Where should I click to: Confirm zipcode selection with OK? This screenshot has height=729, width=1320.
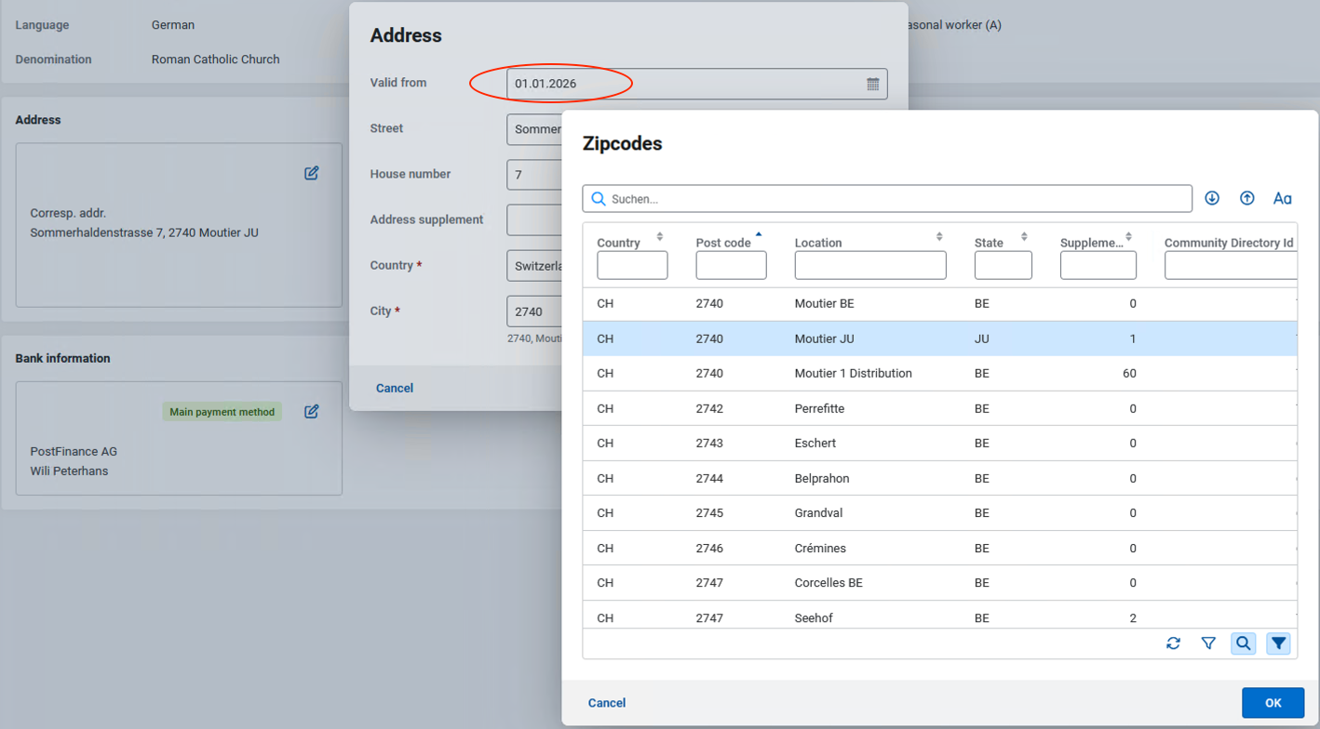1273,703
